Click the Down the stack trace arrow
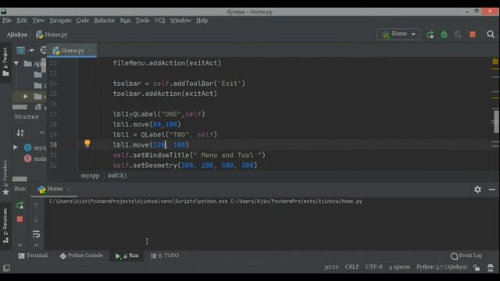The image size is (500, 281). coord(36,219)
